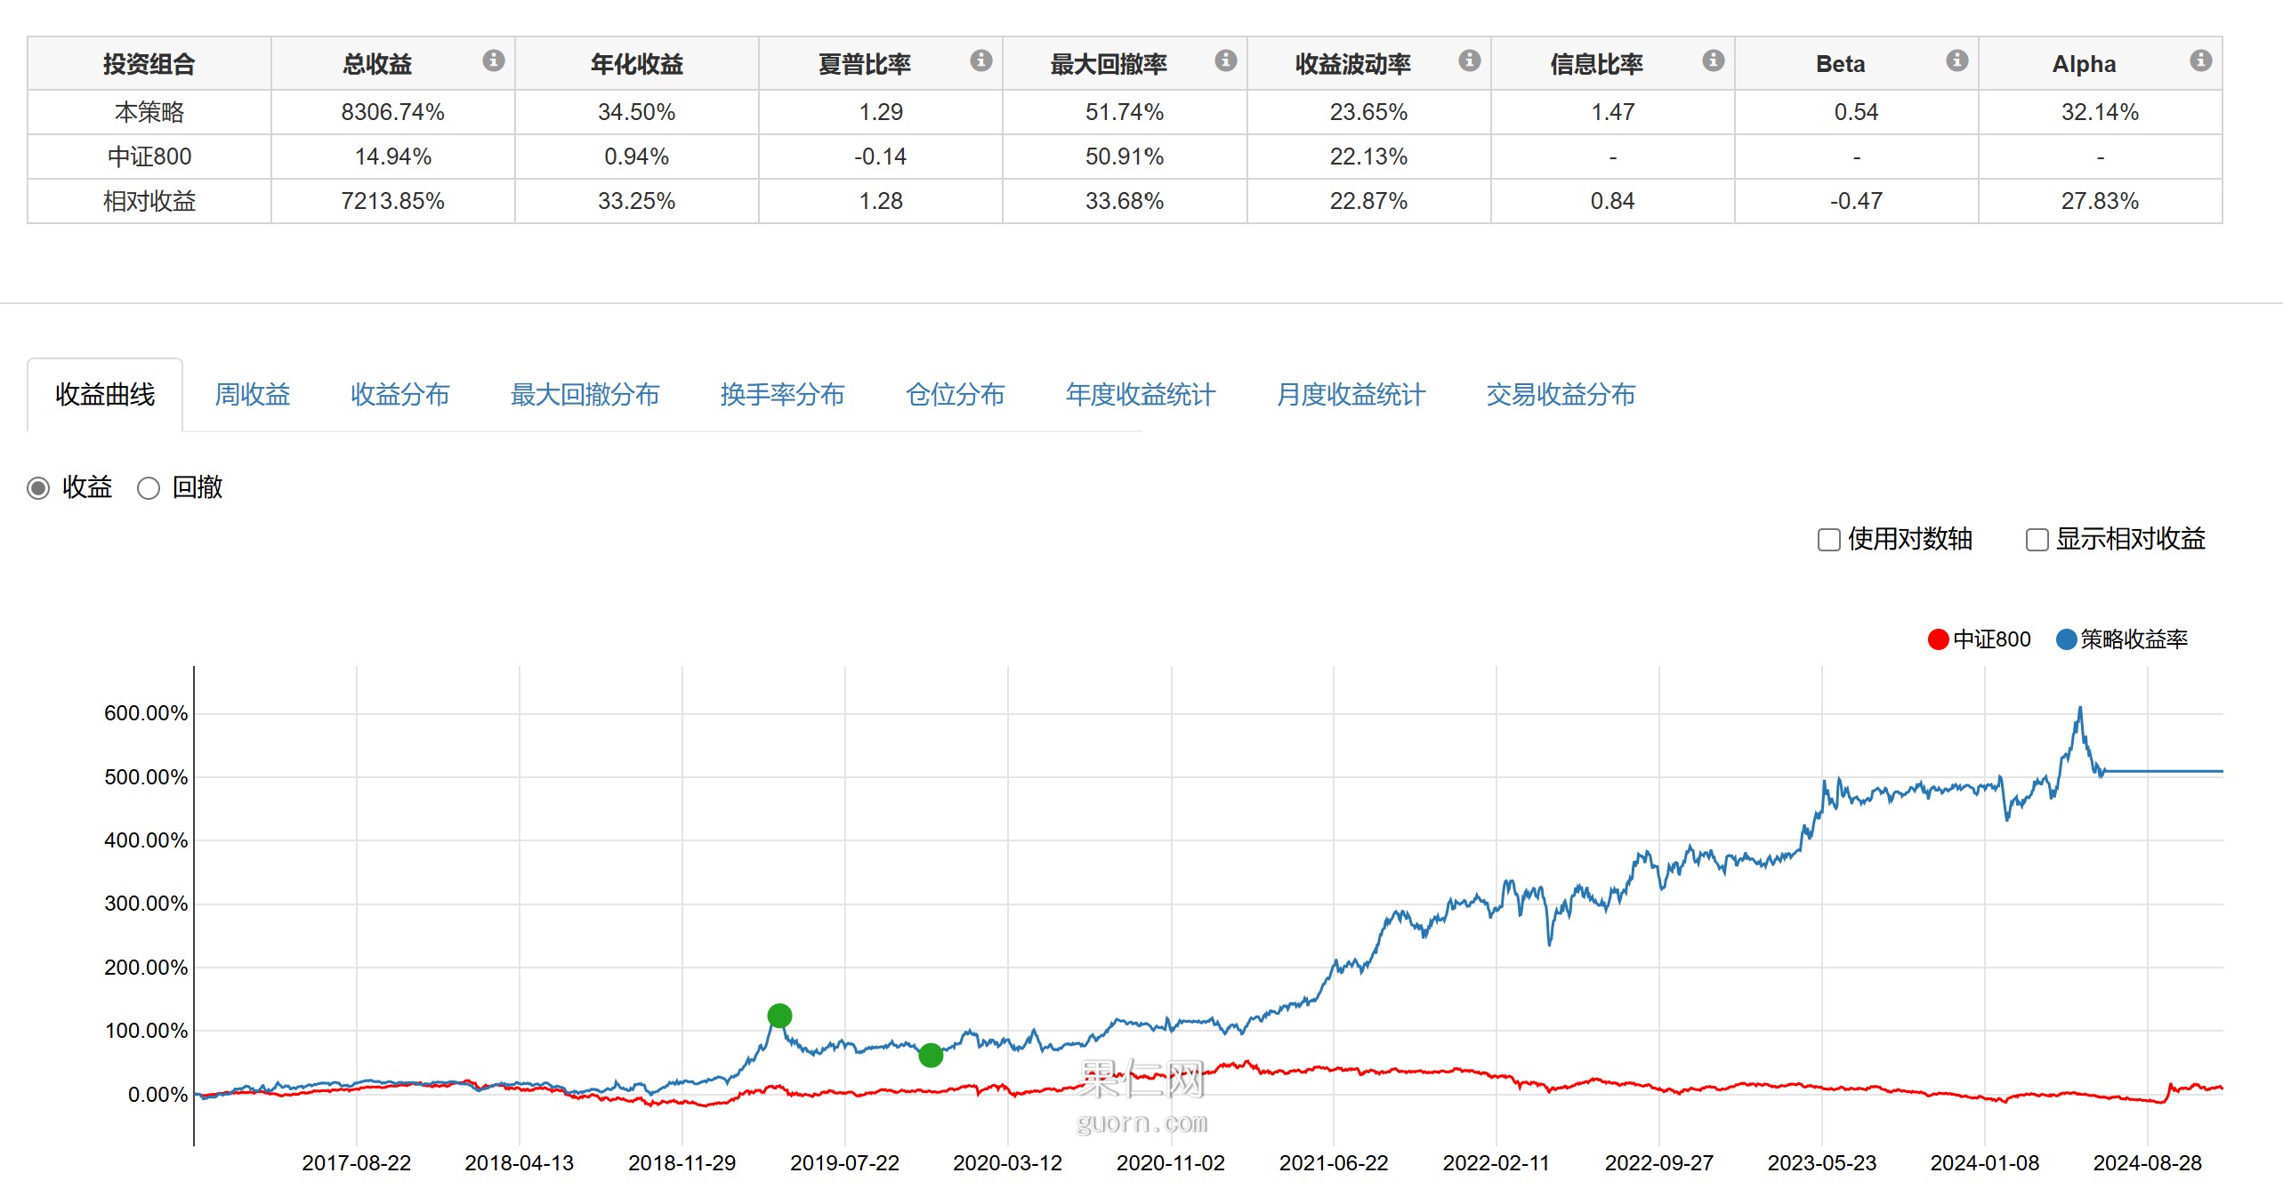The image size is (2283, 1181).
Task: Open 最大回撤分布 tab
Action: tap(585, 395)
